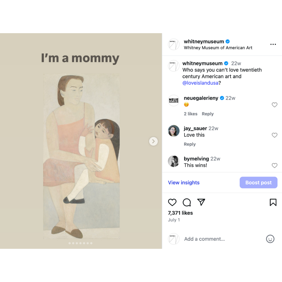The height and width of the screenshot is (282, 282).
Task: Open View insights link
Action: point(184,183)
